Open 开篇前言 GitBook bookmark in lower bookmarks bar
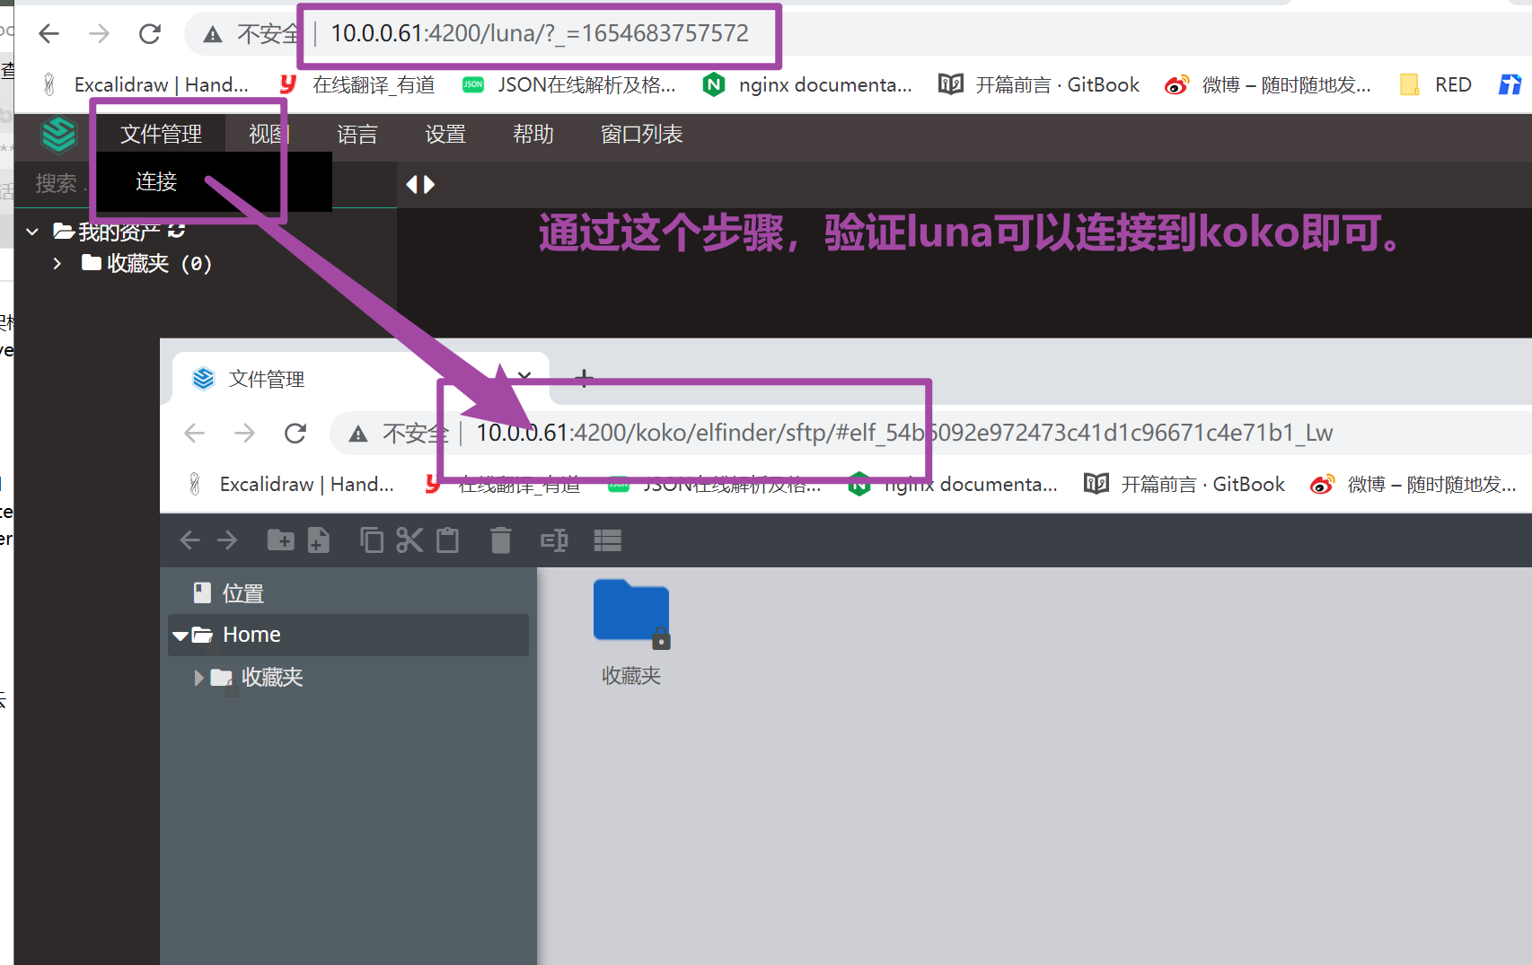 coord(1184,484)
